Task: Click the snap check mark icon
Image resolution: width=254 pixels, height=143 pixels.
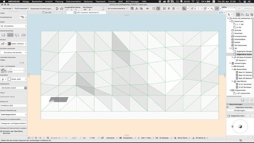Action: click(x=192, y=8)
